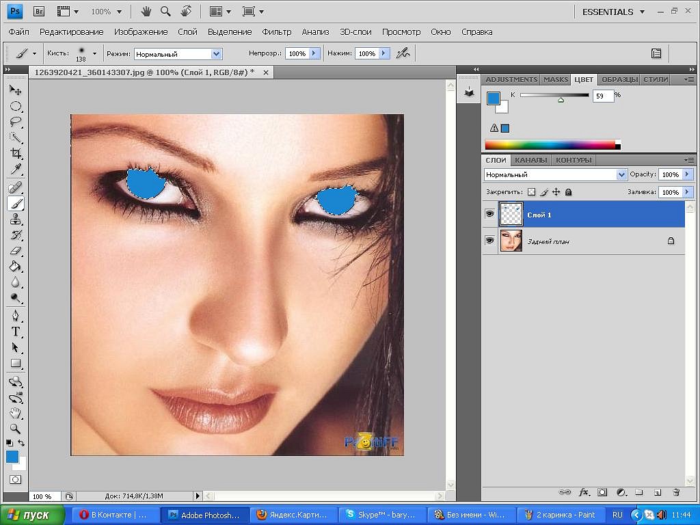The width and height of the screenshot is (700, 525).
Task: Select the Eraser tool
Action: [16, 251]
